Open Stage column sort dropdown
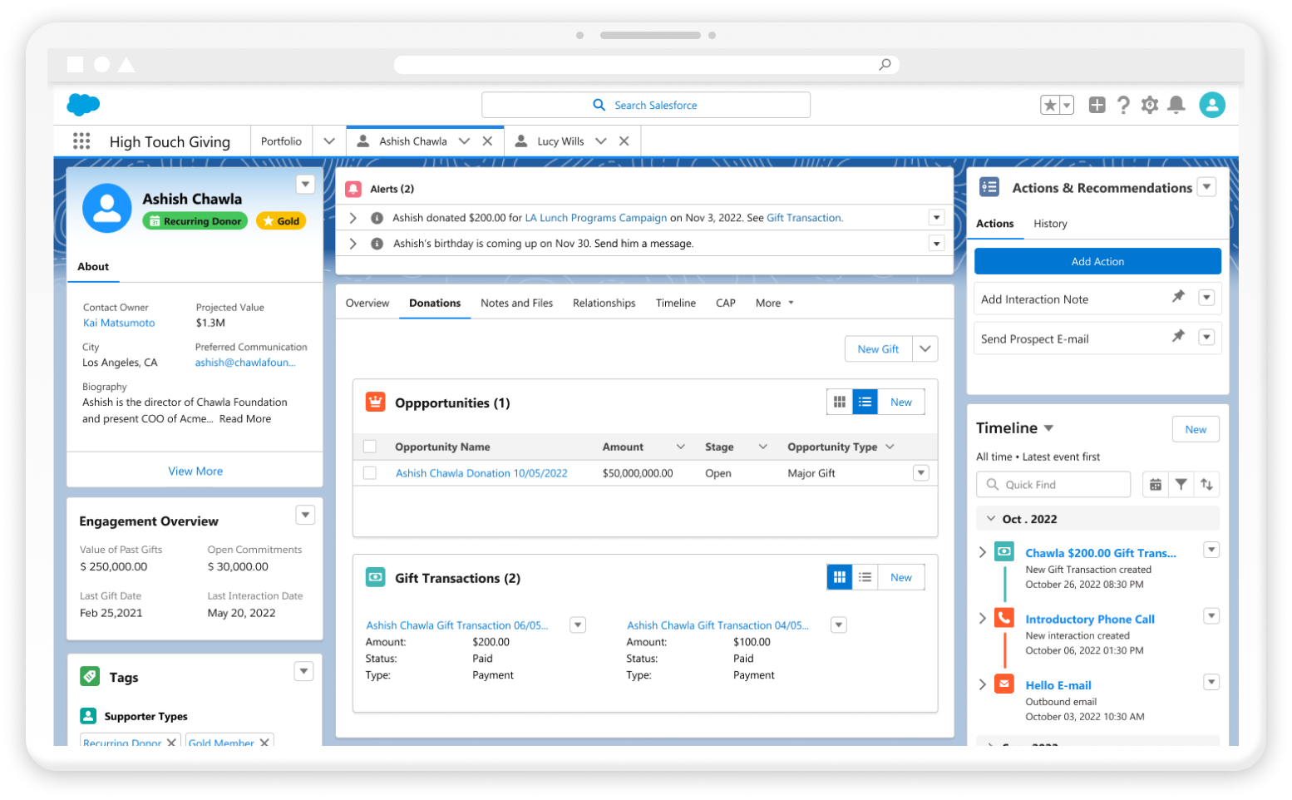Viewport: 1292px width, 800px height. [x=762, y=447]
